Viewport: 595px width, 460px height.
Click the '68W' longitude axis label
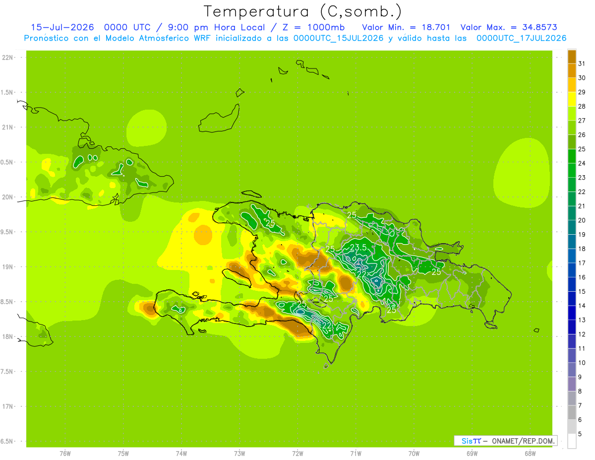530,454
